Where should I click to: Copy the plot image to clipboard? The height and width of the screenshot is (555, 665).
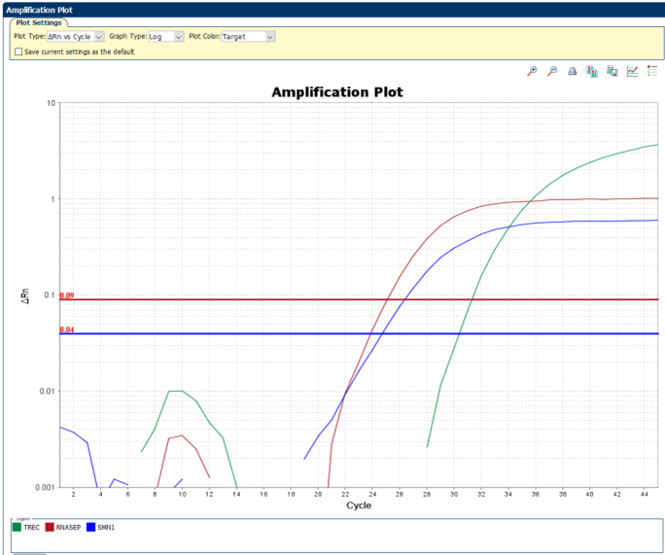pos(592,71)
